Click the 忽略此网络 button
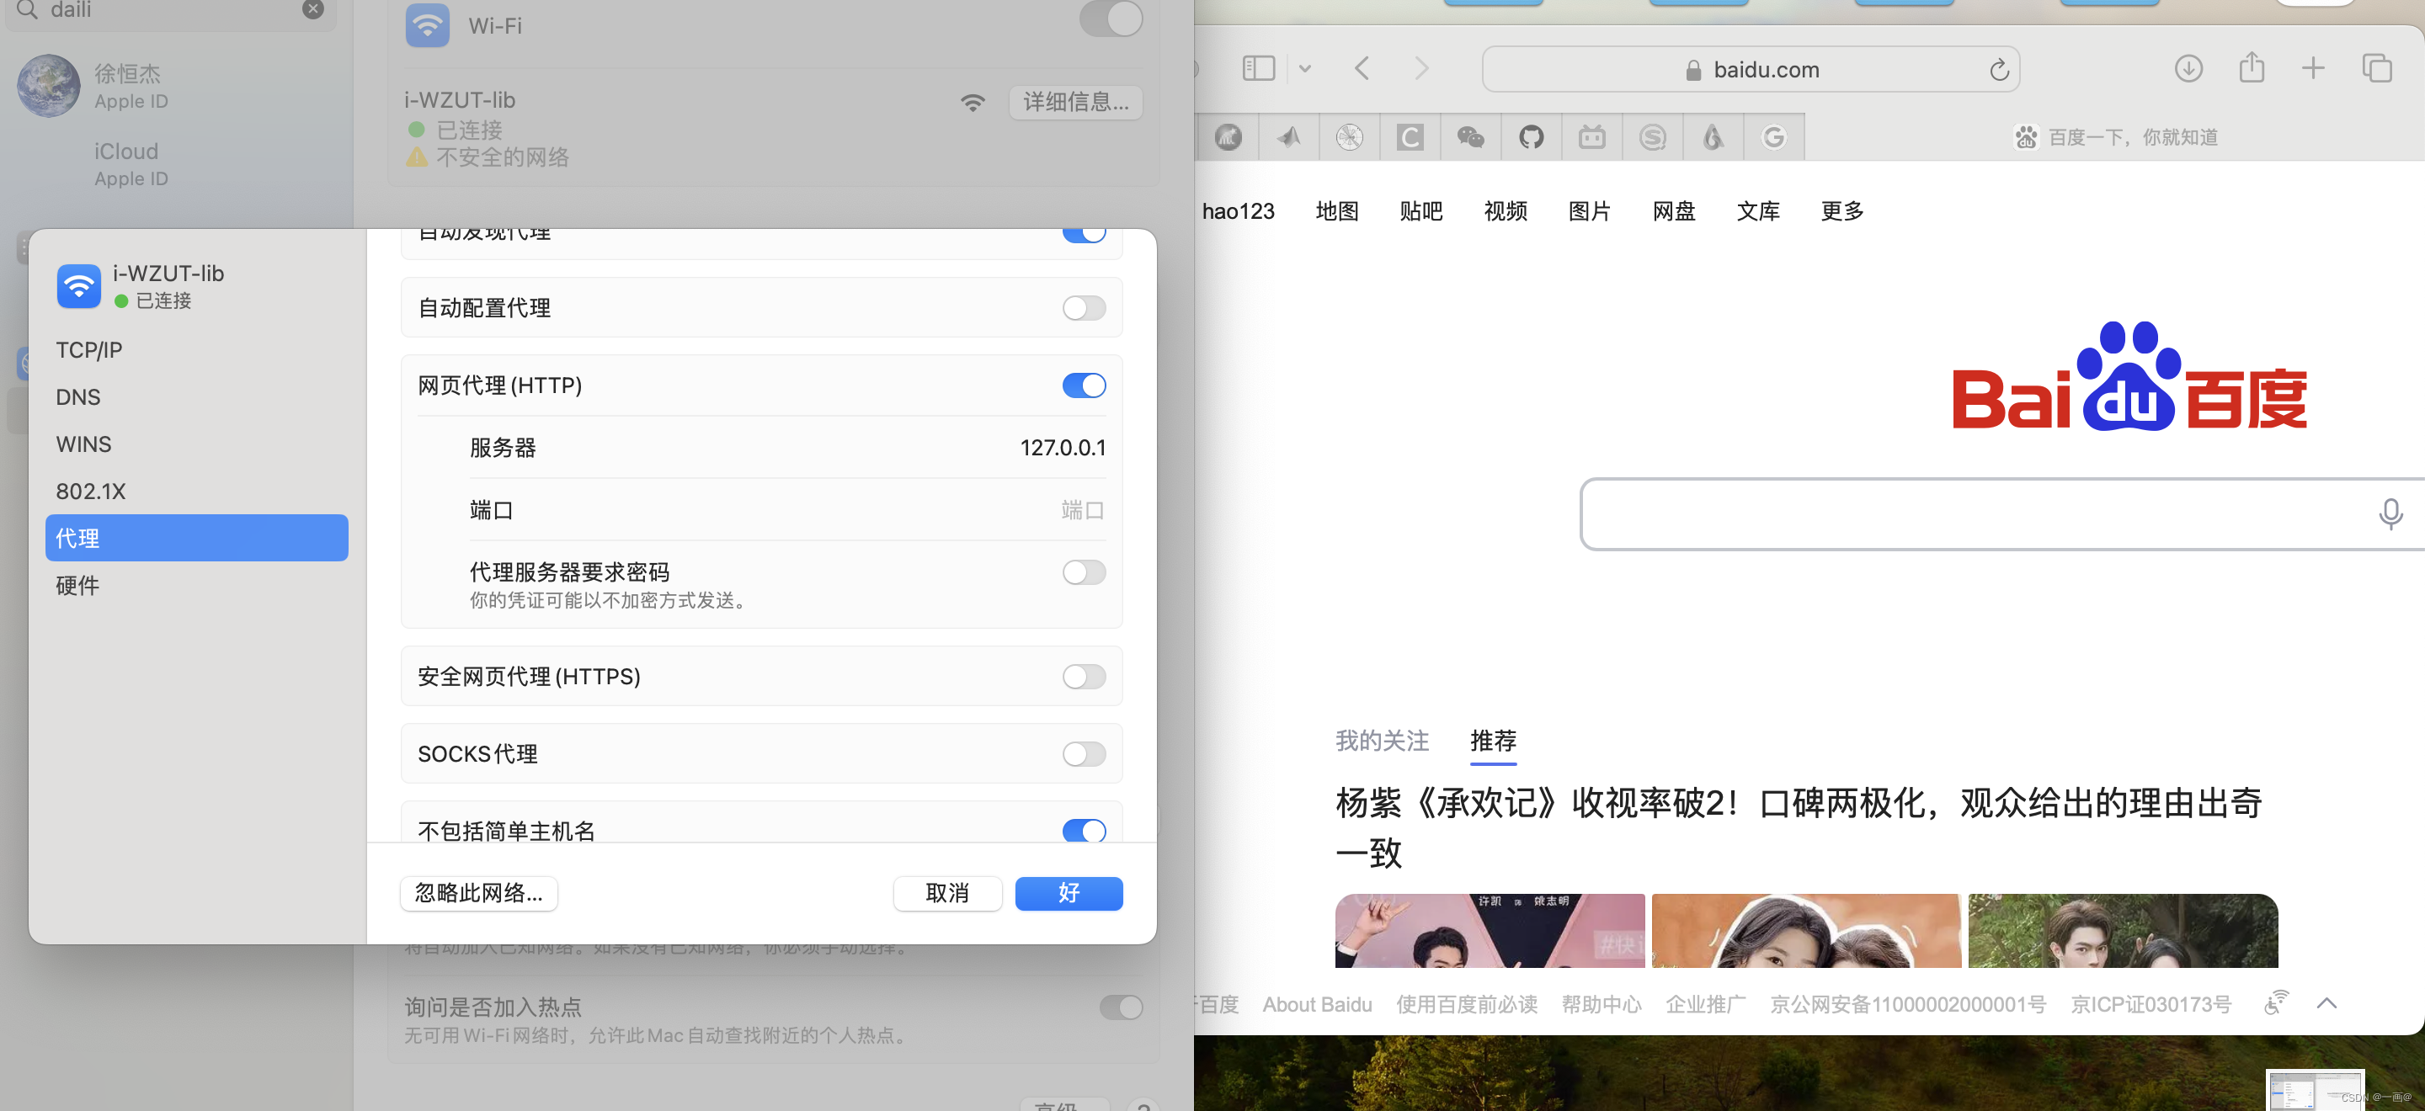 [x=478, y=893]
